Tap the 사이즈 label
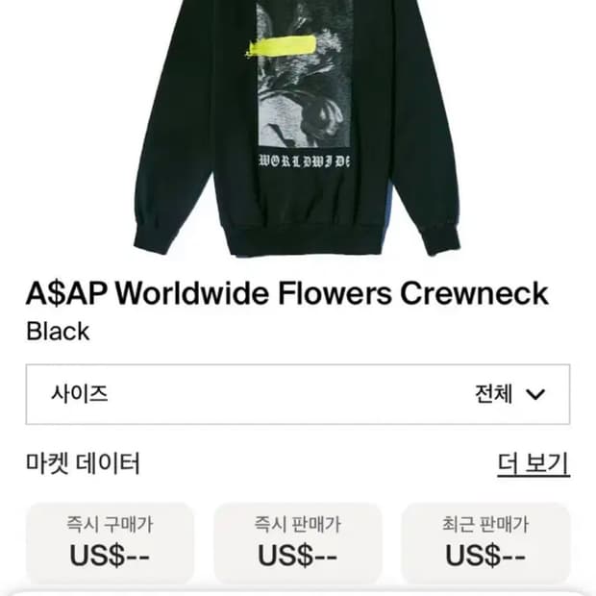Screen dimensions: 596x596 80,394
